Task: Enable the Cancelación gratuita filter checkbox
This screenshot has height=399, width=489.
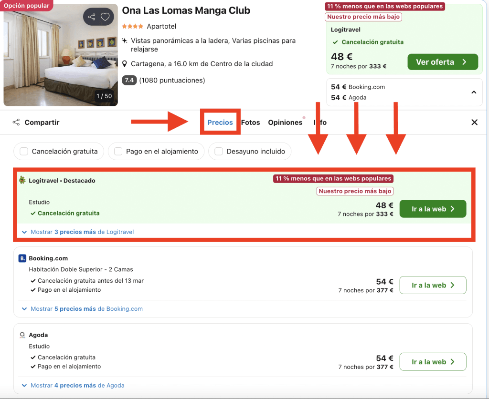Action: (x=24, y=152)
